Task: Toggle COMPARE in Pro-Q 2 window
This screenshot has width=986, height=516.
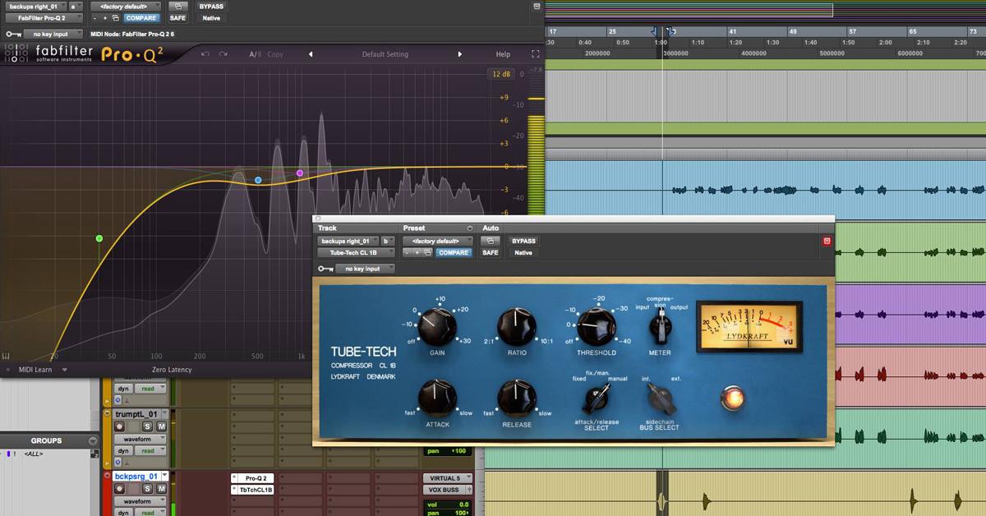Action: 141,18
